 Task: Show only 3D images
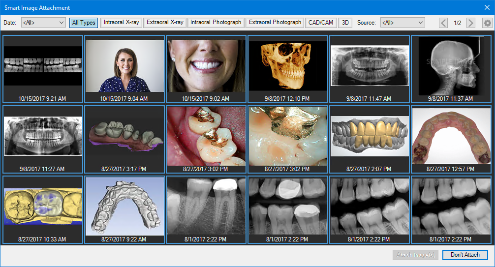click(345, 23)
